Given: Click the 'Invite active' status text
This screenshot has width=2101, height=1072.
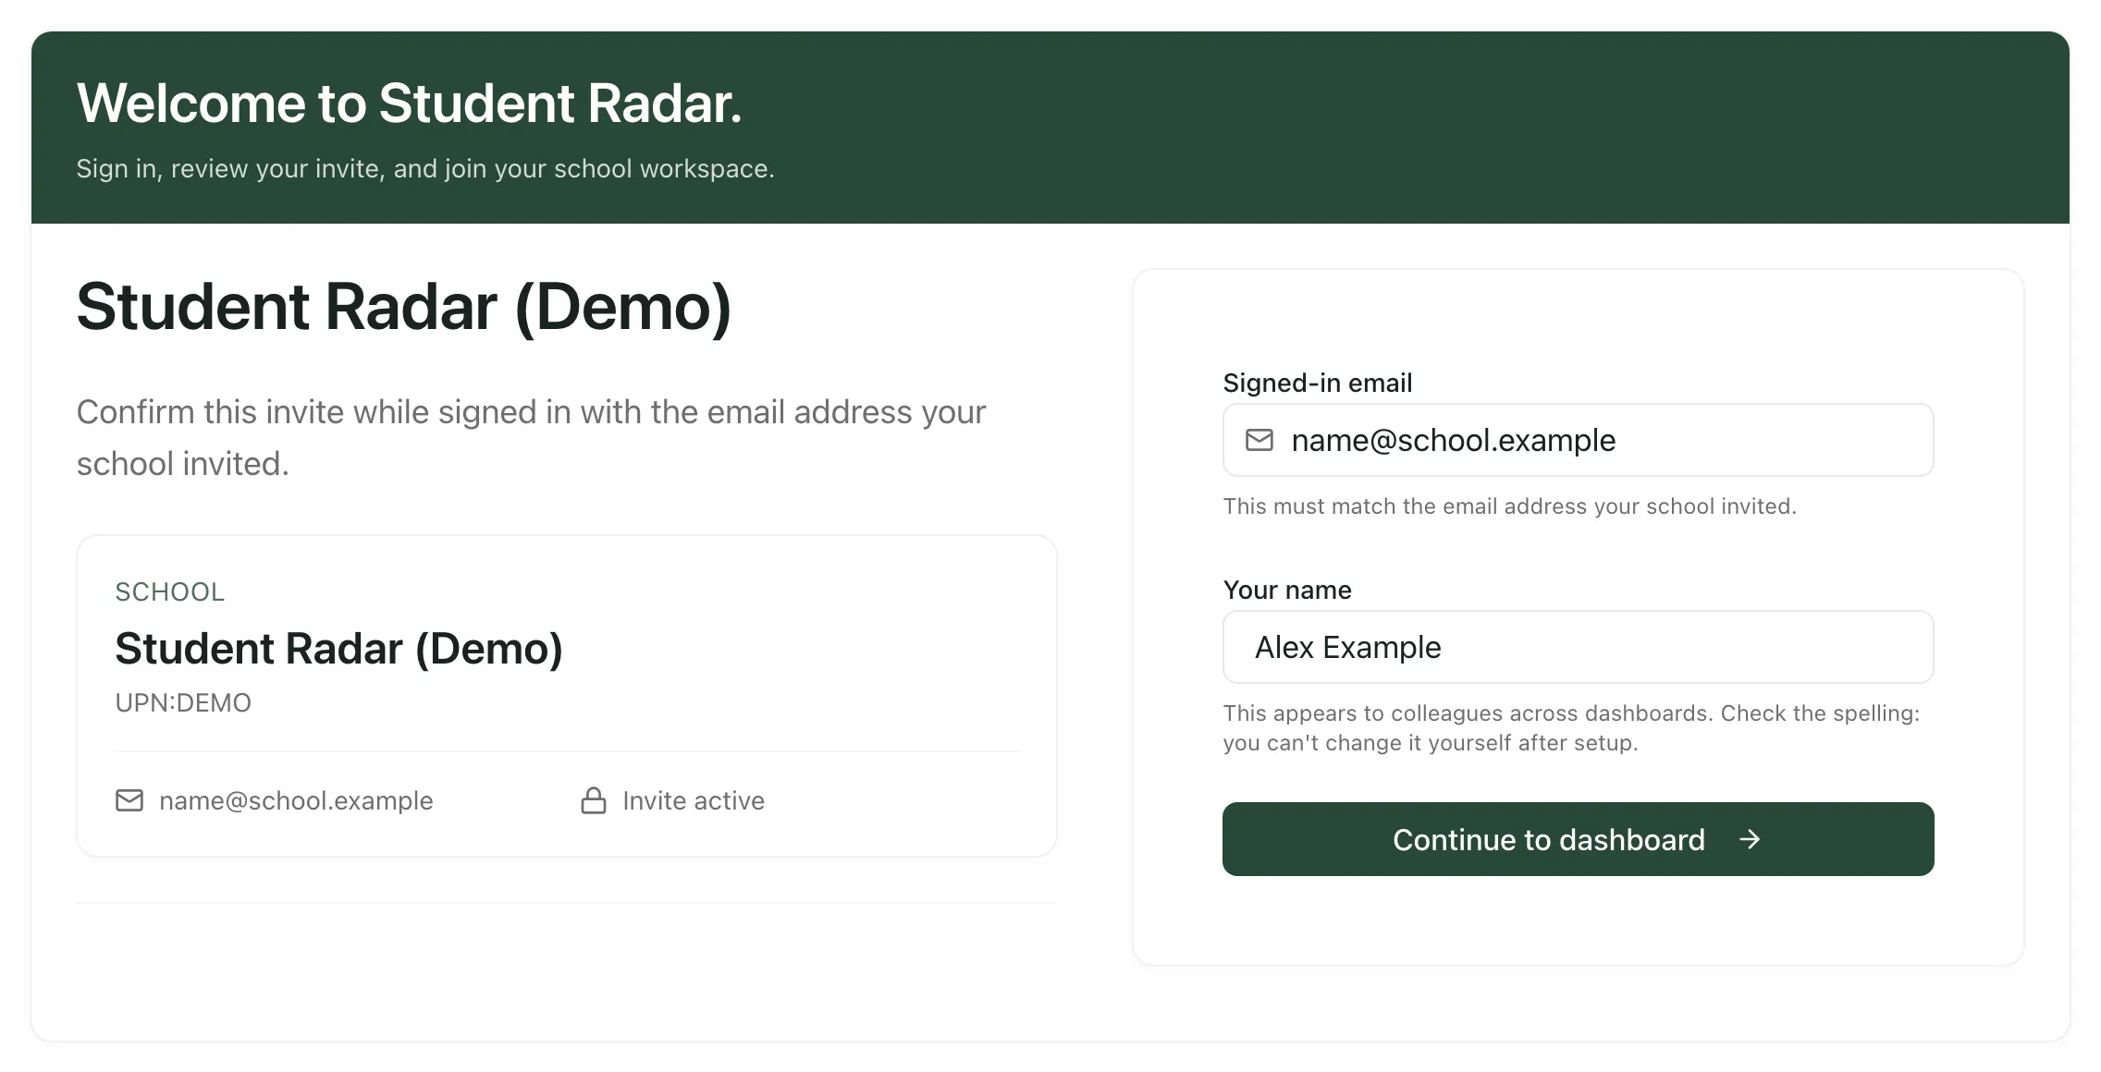Looking at the screenshot, I should click(694, 800).
